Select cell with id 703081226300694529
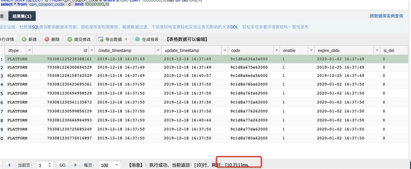 tap(70, 67)
